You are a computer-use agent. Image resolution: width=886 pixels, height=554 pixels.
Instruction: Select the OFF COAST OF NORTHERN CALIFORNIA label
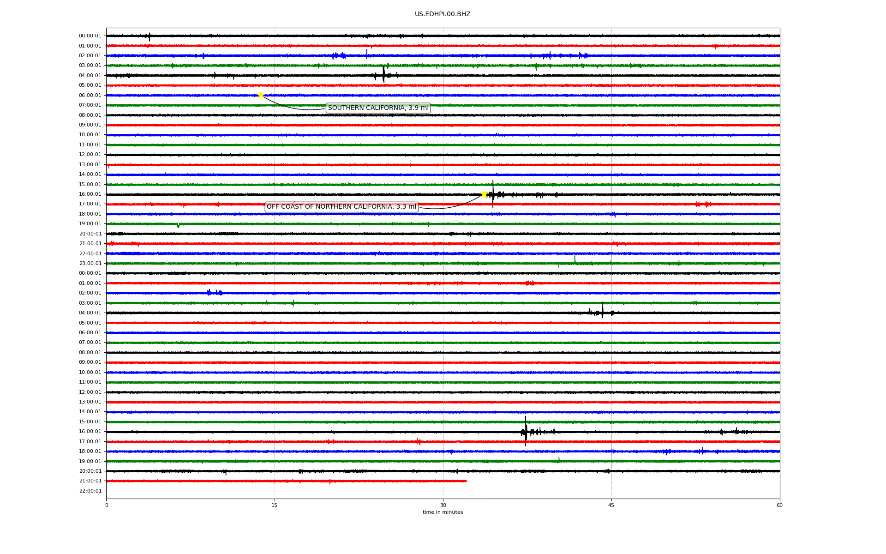tap(341, 207)
